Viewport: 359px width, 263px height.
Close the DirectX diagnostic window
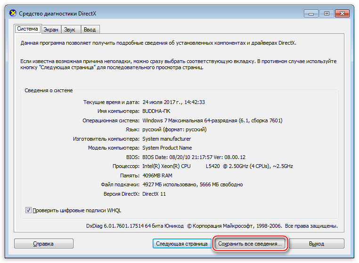pos(342,14)
